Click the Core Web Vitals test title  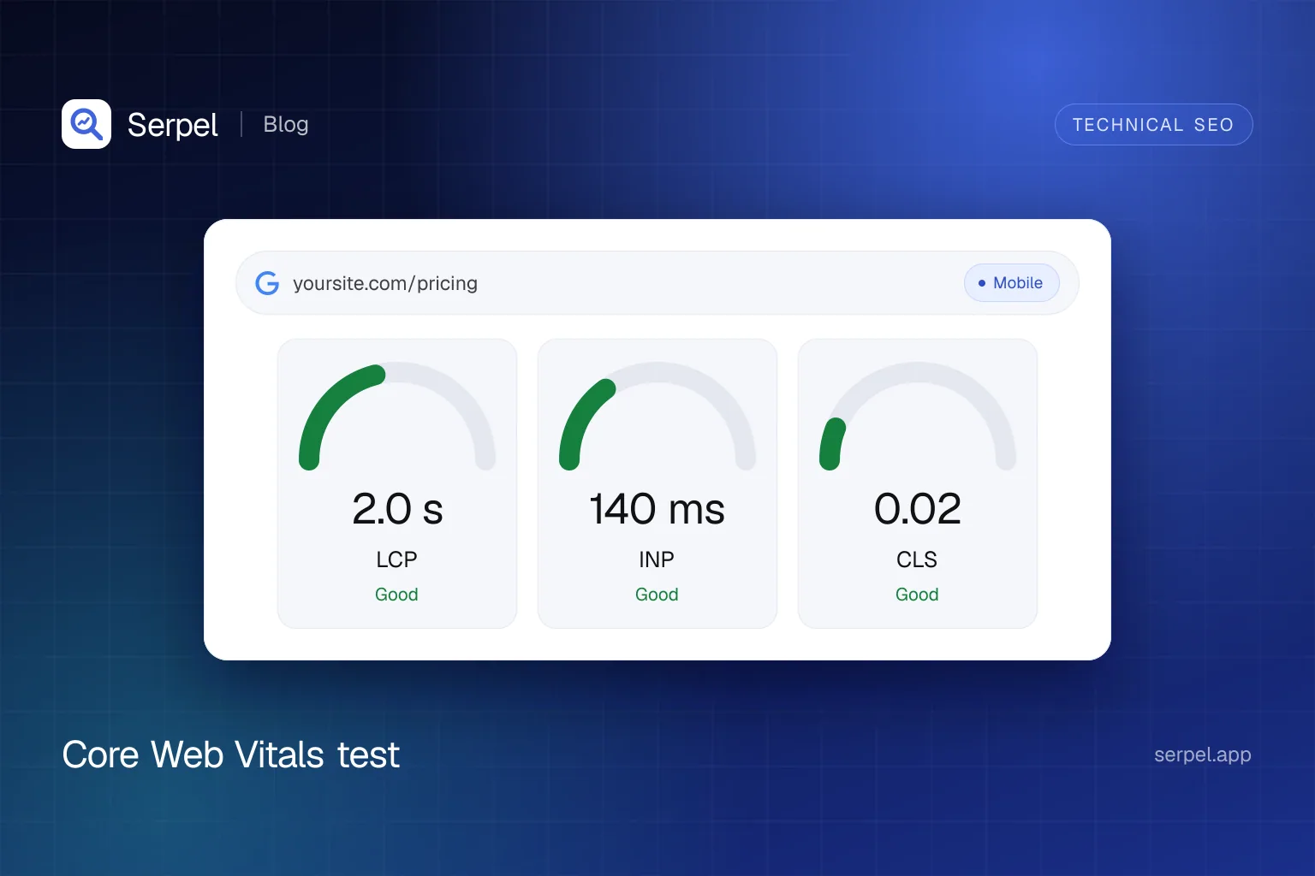pyautogui.click(x=231, y=755)
